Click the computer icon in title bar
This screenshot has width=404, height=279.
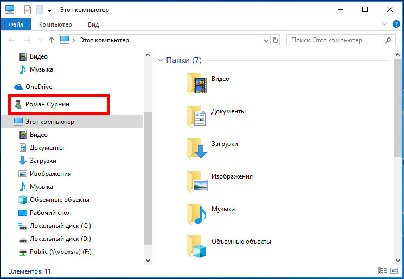[10, 10]
